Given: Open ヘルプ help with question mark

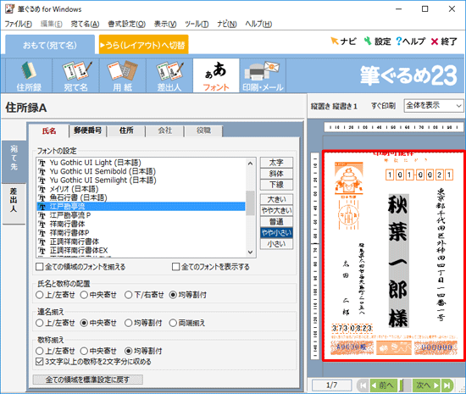Looking at the screenshot, I should pyautogui.click(x=411, y=42).
